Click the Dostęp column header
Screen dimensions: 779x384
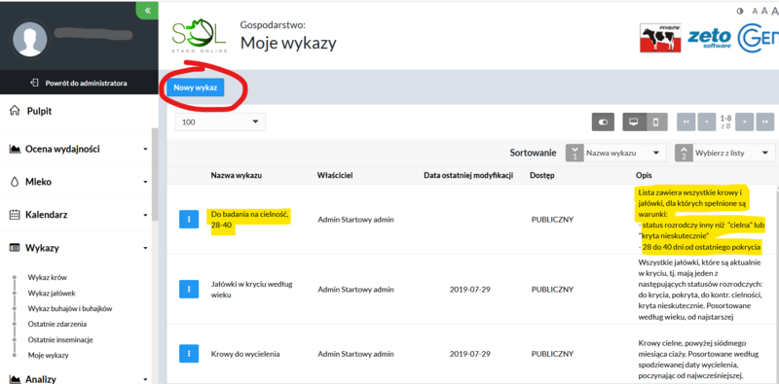[542, 175]
